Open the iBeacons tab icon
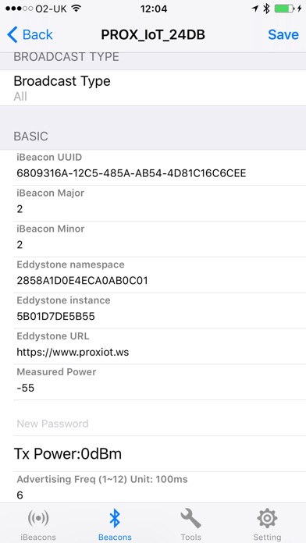306x543 pixels. 37,518
